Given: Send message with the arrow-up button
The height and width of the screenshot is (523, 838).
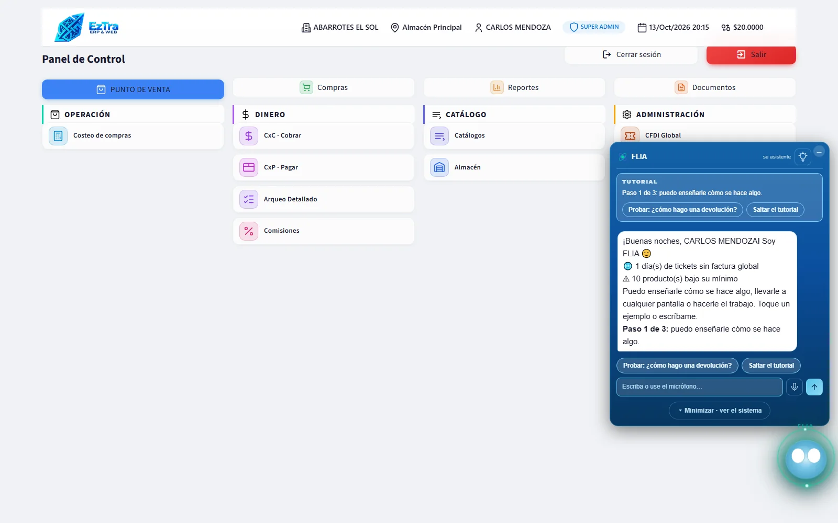Looking at the screenshot, I should tap(814, 387).
